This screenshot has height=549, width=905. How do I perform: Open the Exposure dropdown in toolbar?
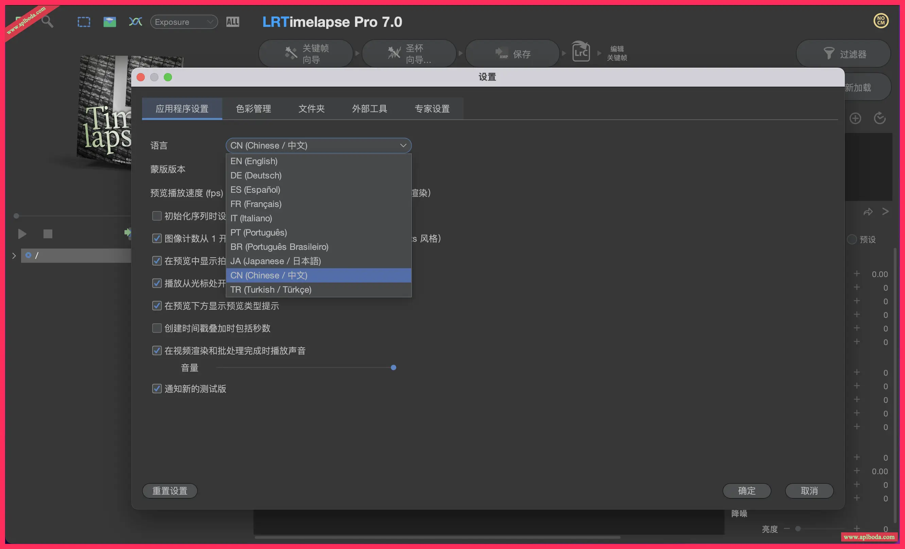(184, 22)
